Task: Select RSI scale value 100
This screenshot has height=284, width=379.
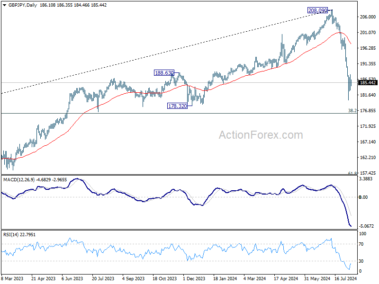Action: 362,234
